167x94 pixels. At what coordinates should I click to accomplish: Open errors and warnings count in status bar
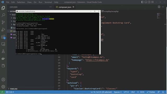[x=10, y=92]
